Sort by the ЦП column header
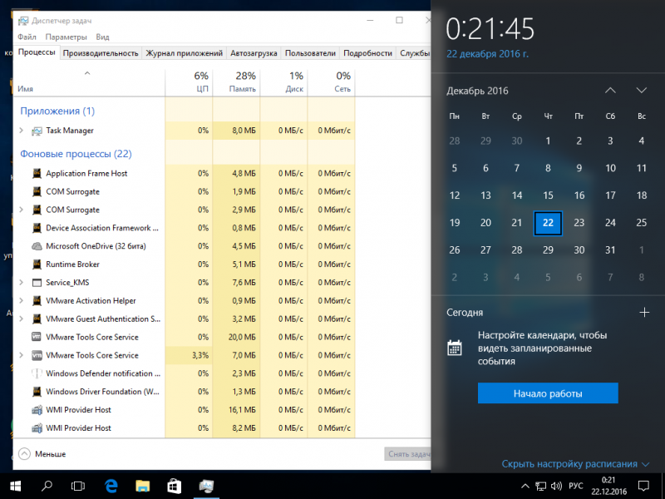Viewport: 665px width, 499px height. tap(189, 82)
